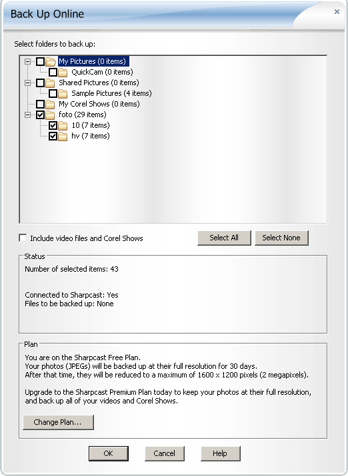Uncheck the checkbox for folder 10

click(53, 125)
